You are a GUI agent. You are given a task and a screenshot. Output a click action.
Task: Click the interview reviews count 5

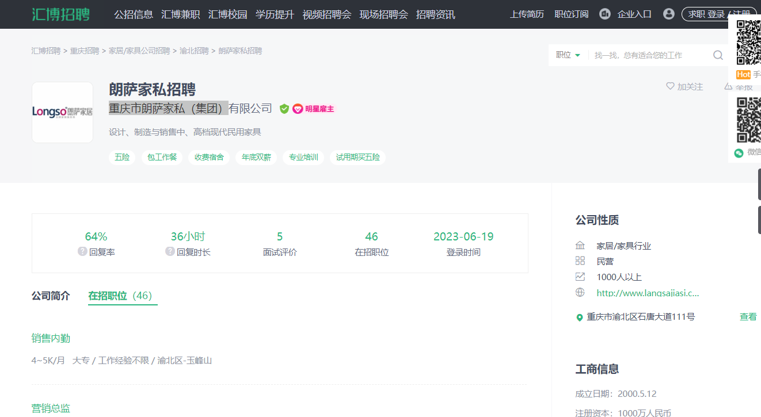(x=280, y=236)
